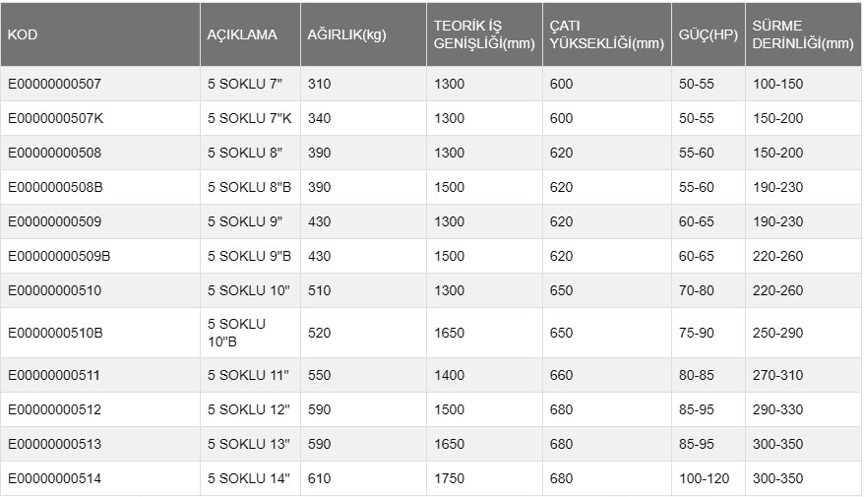Click the AĞIRLIK(kg) column header
This screenshot has height=497, width=864.
tap(347, 34)
